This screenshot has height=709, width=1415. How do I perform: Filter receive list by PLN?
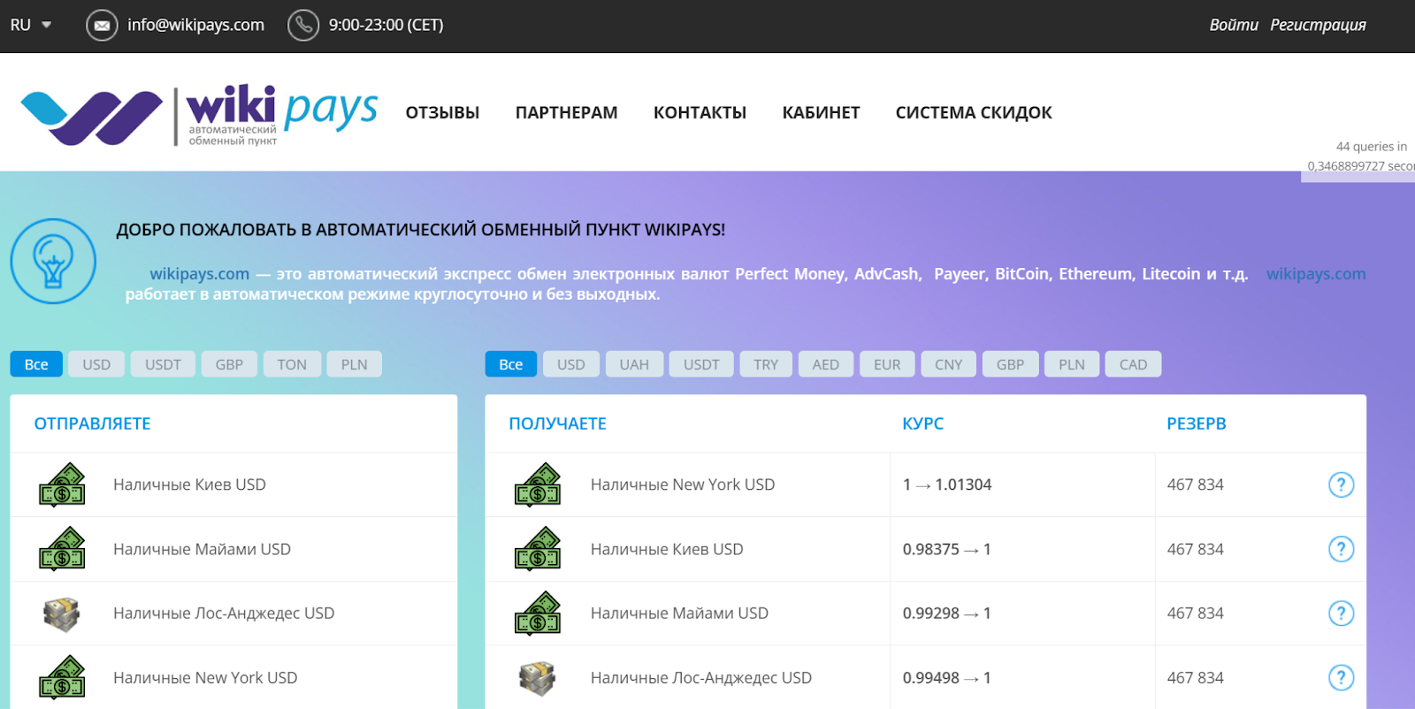click(x=1072, y=364)
